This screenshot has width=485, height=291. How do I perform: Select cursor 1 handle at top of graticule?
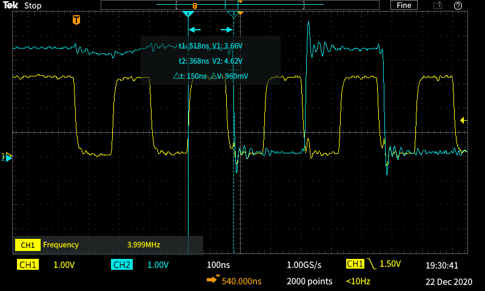(189, 13)
